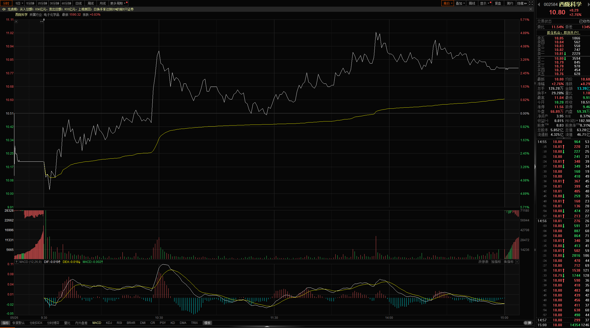
Task: Close the 龙虎榜 notification bar
Action: (531, 9)
